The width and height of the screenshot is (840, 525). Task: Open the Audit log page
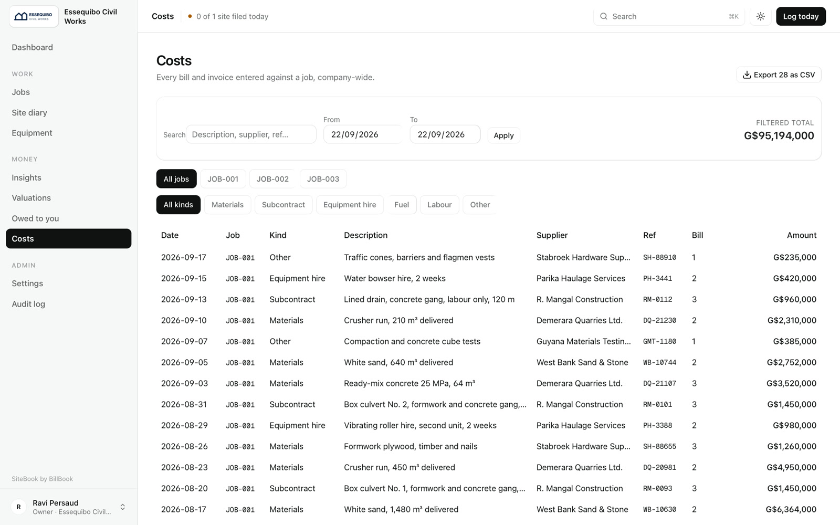pyautogui.click(x=68, y=304)
